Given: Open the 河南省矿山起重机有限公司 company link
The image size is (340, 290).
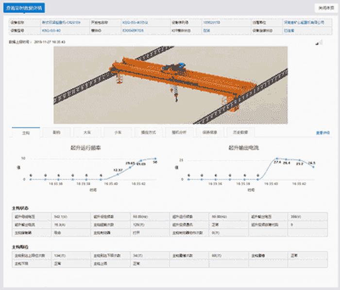Looking at the screenshot, I should [x=304, y=22].
